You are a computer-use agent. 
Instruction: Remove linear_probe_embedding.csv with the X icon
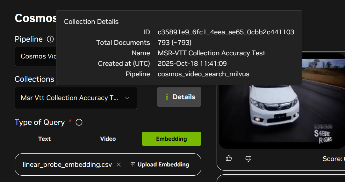pyautogui.click(x=119, y=165)
